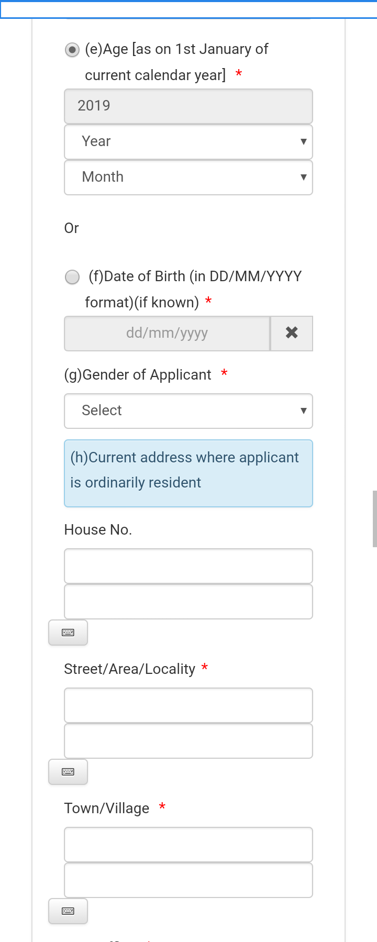Click the page's vertical scrollbar thumb
This screenshot has width=377, height=942.
point(374,518)
